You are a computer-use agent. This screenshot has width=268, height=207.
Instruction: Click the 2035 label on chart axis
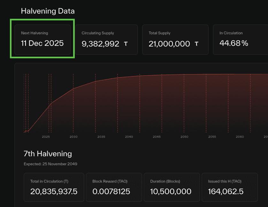click(101, 137)
